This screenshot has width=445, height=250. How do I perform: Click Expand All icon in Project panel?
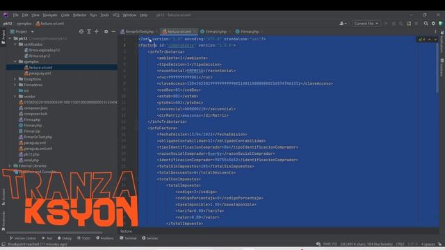click(89, 31)
